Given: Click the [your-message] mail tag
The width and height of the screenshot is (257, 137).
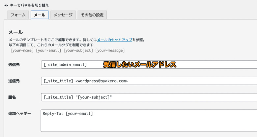Looking at the screenshot, I should (x=110, y=51).
